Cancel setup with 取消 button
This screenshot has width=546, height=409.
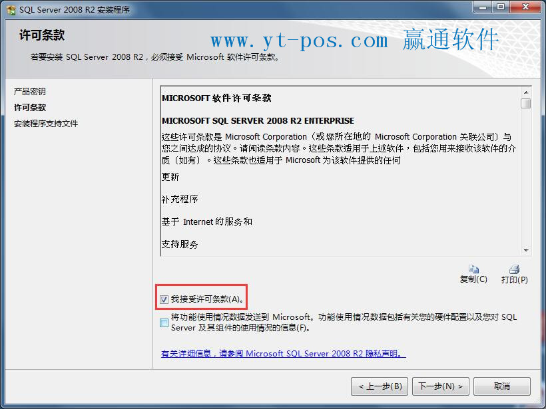click(502, 386)
